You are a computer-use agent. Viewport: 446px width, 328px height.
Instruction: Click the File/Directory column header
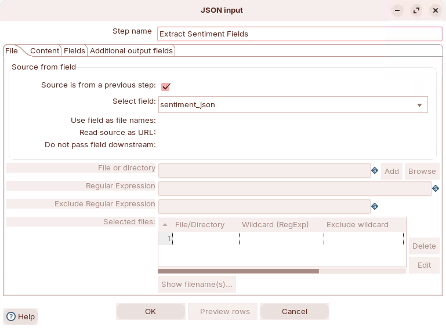pyautogui.click(x=200, y=225)
